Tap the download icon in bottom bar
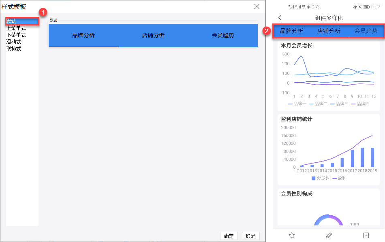This screenshot has height=242, width=385. (x=366, y=236)
